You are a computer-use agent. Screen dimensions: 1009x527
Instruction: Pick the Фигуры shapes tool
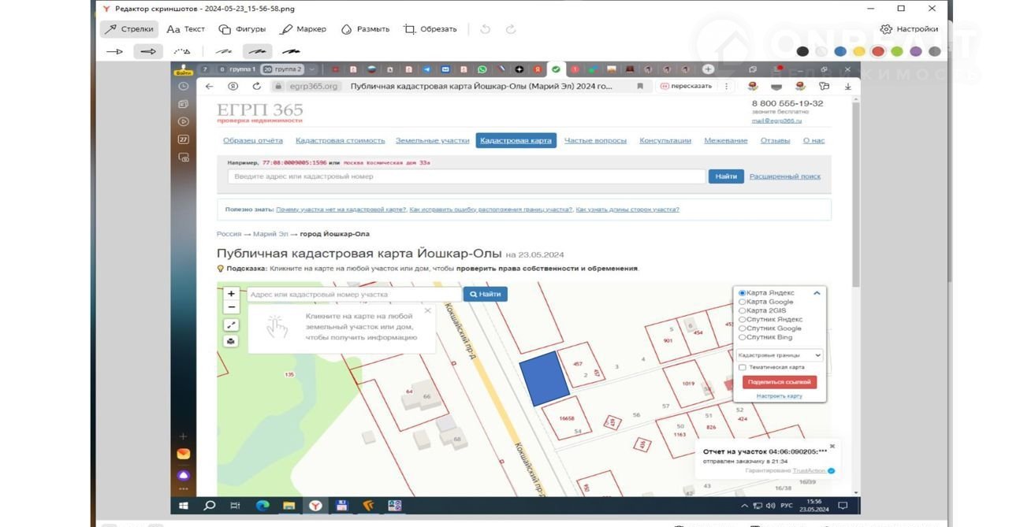242,29
